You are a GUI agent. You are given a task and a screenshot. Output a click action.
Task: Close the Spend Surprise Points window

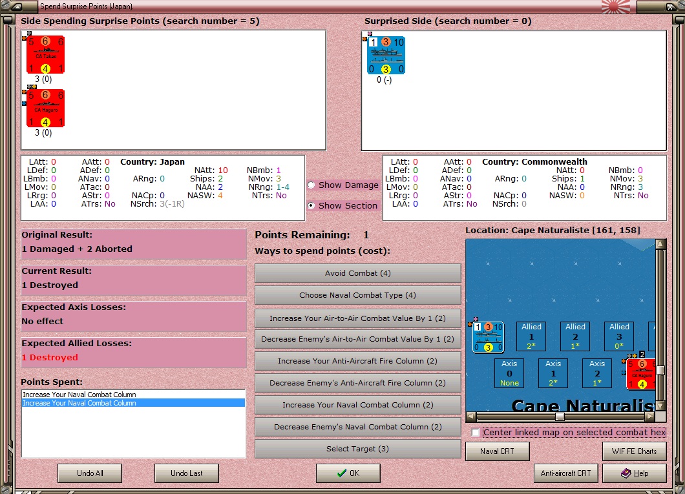[669, 6]
